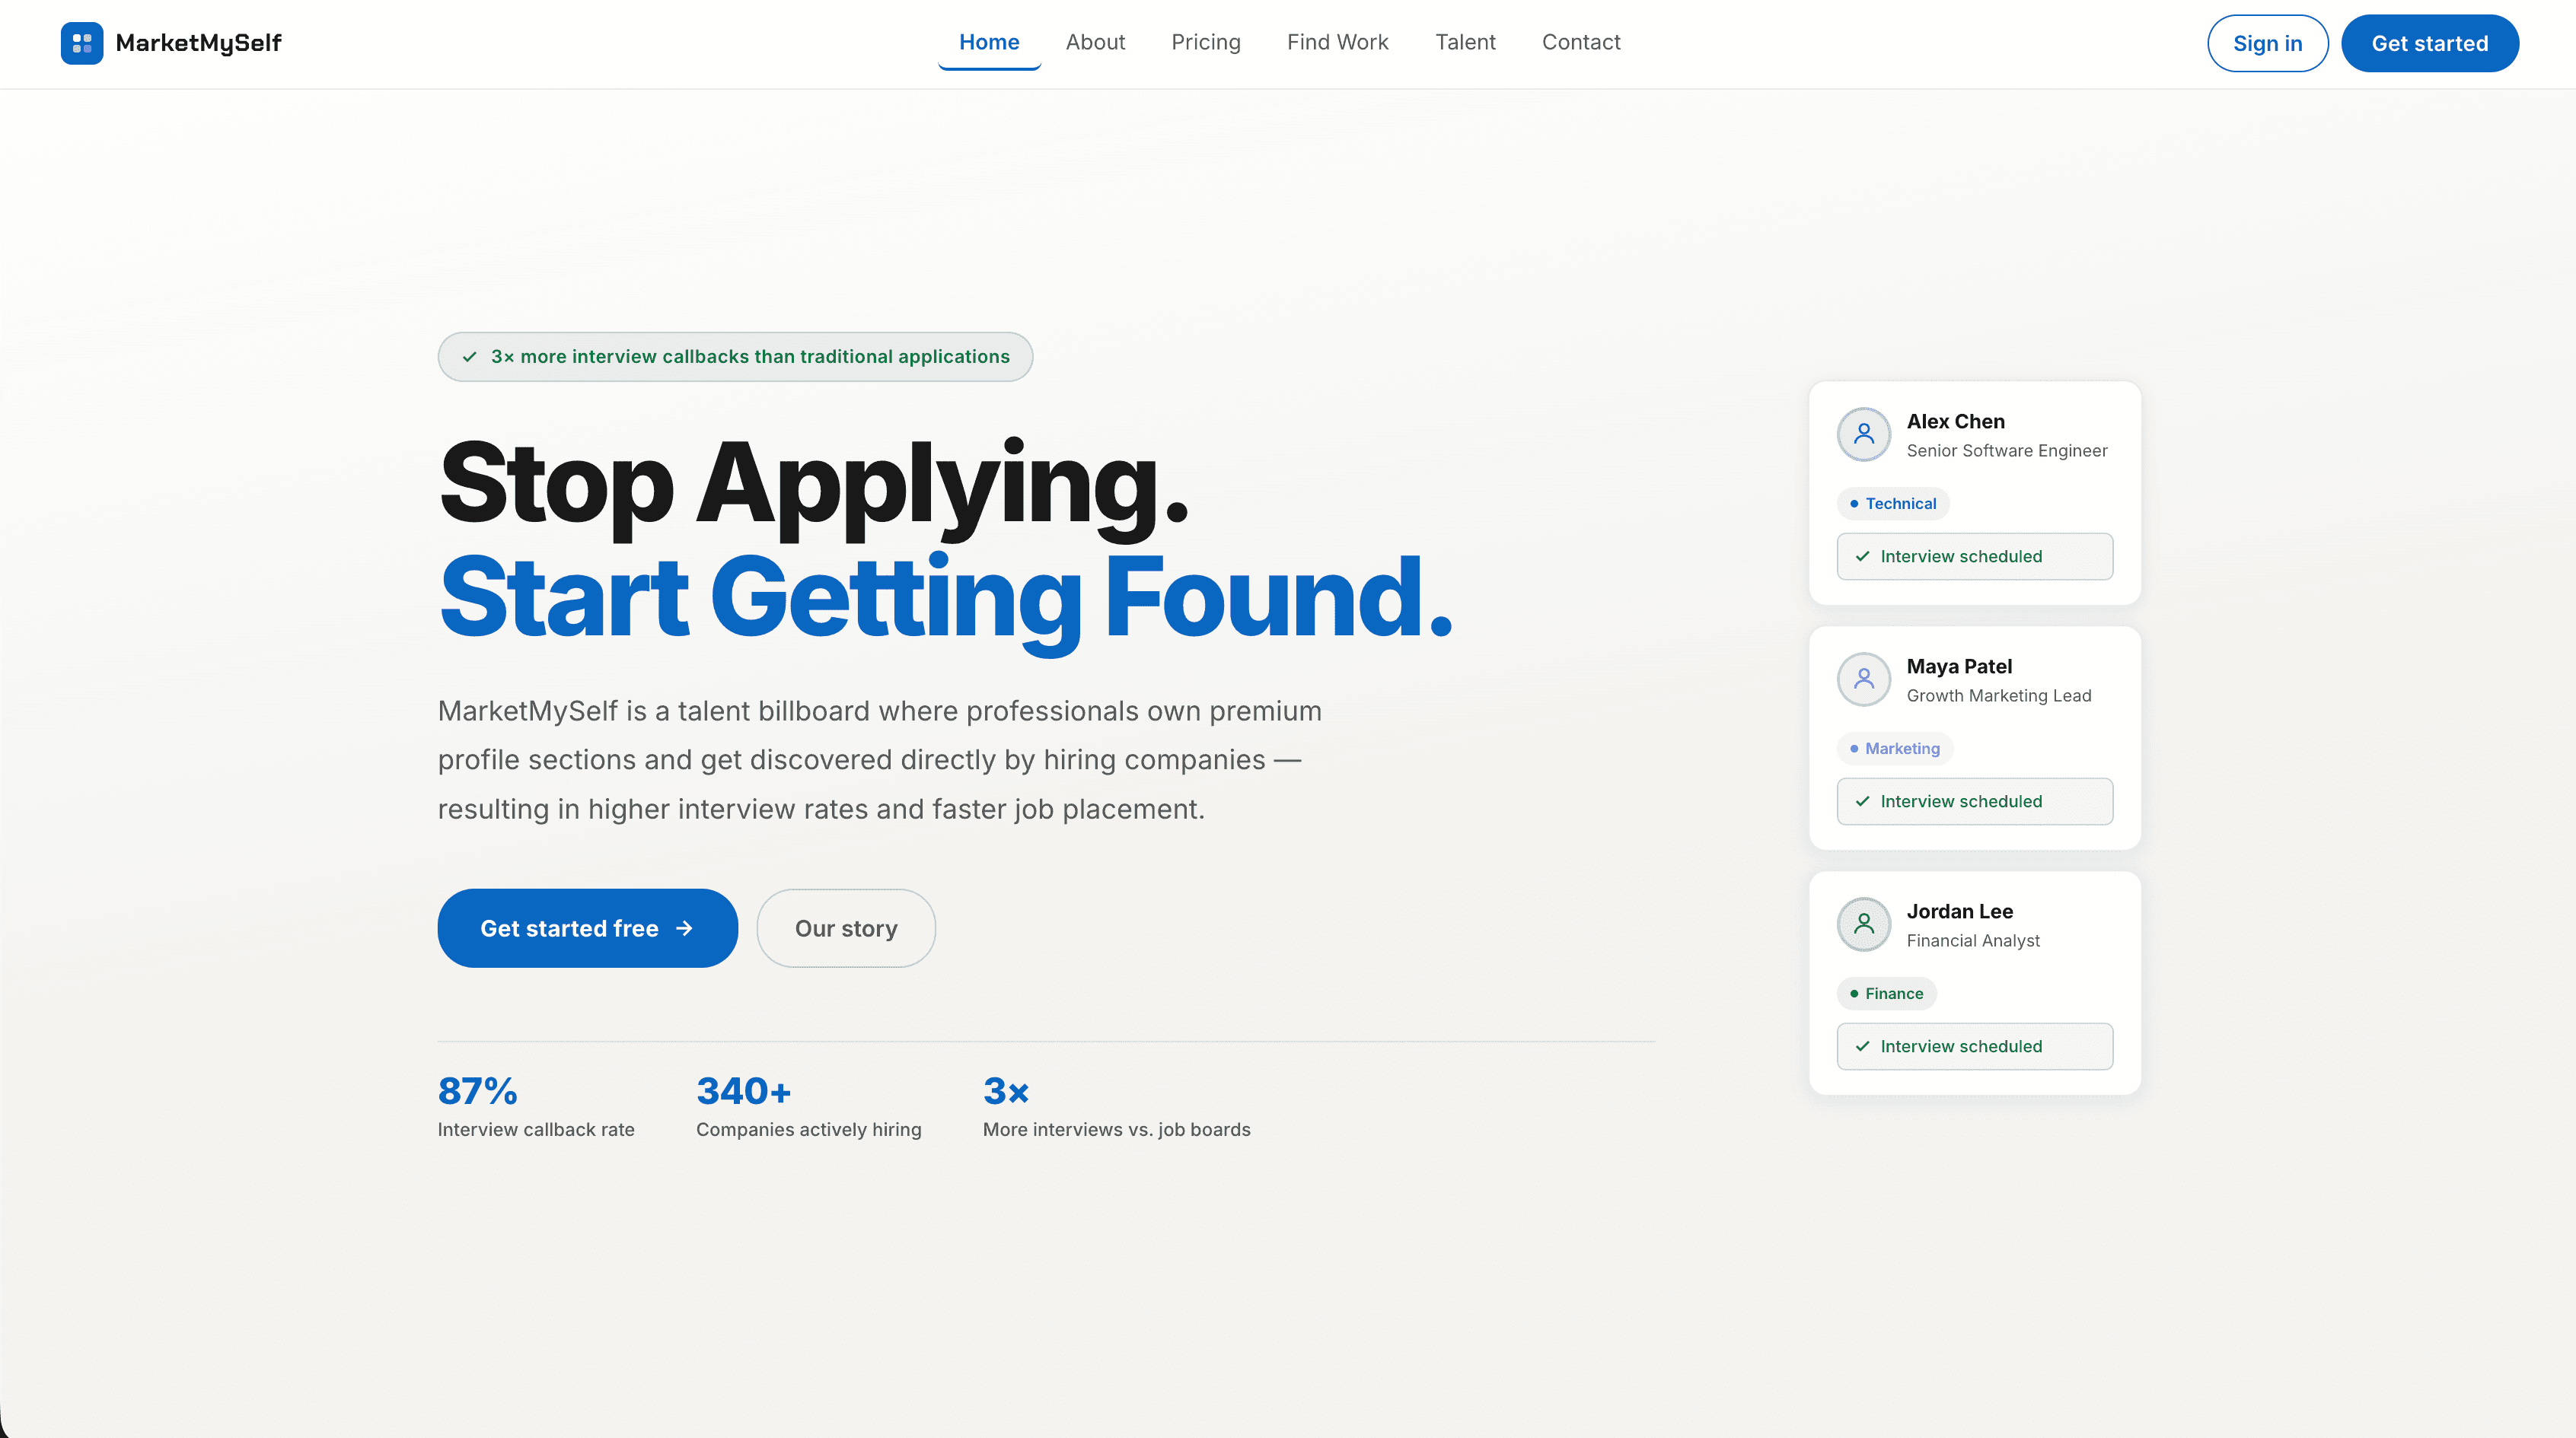Select the Alex Chen name

(x=1955, y=421)
